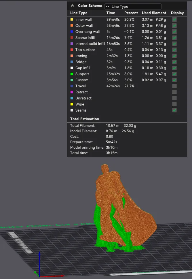Select the Overhang wall label
This screenshot has width=192, height=279.
[88, 32]
